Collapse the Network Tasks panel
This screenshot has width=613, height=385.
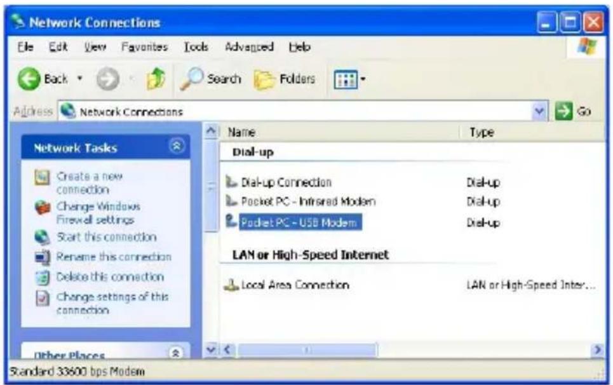[177, 146]
